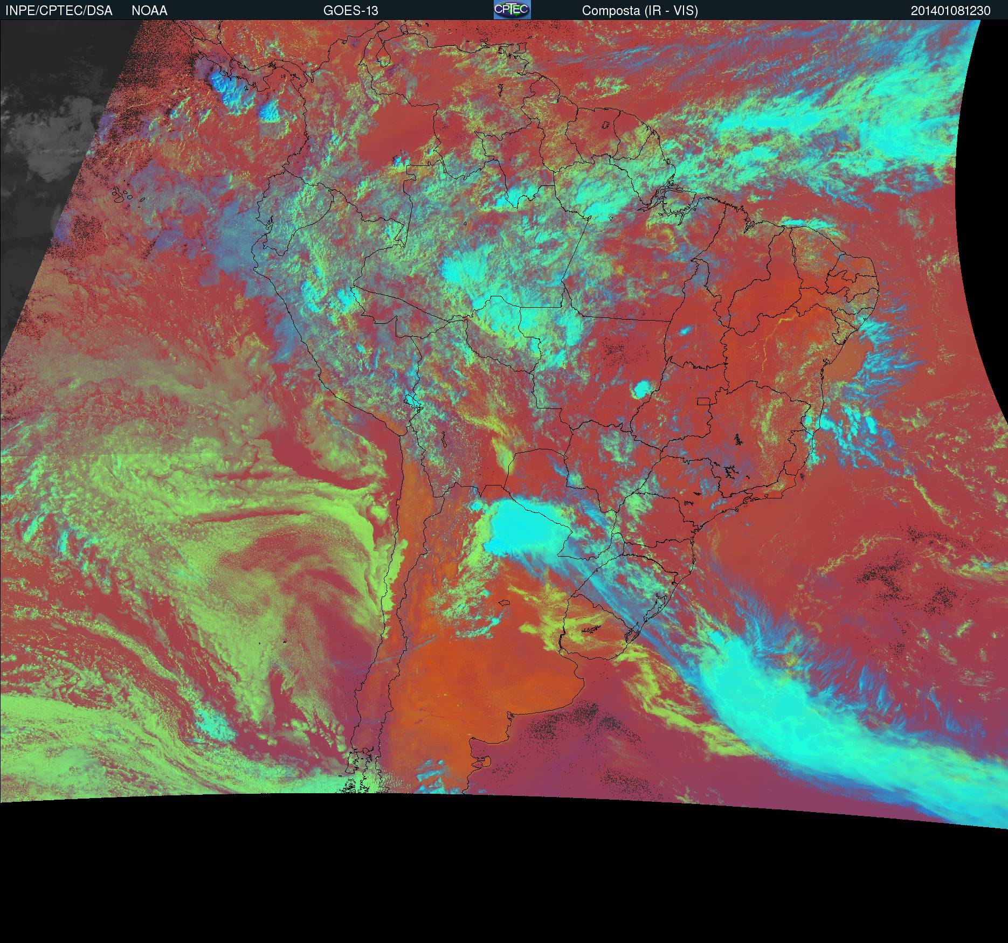The width and height of the screenshot is (1008, 943).
Task: Click the GOES-13 satellite label
Action: [x=350, y=11]
